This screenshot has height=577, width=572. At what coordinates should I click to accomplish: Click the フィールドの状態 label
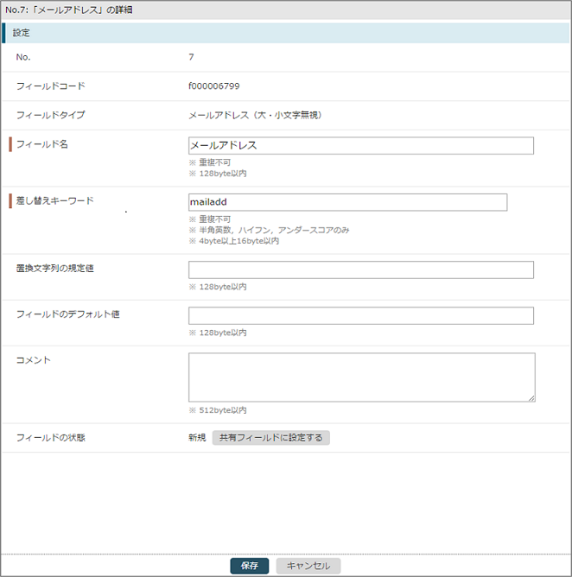tap(51, 438)
